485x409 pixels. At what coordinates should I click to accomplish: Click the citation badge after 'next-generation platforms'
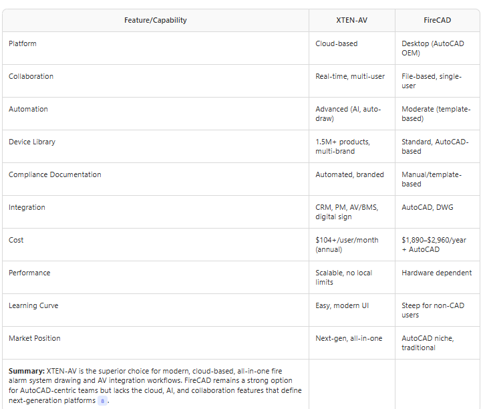[102, 400]
